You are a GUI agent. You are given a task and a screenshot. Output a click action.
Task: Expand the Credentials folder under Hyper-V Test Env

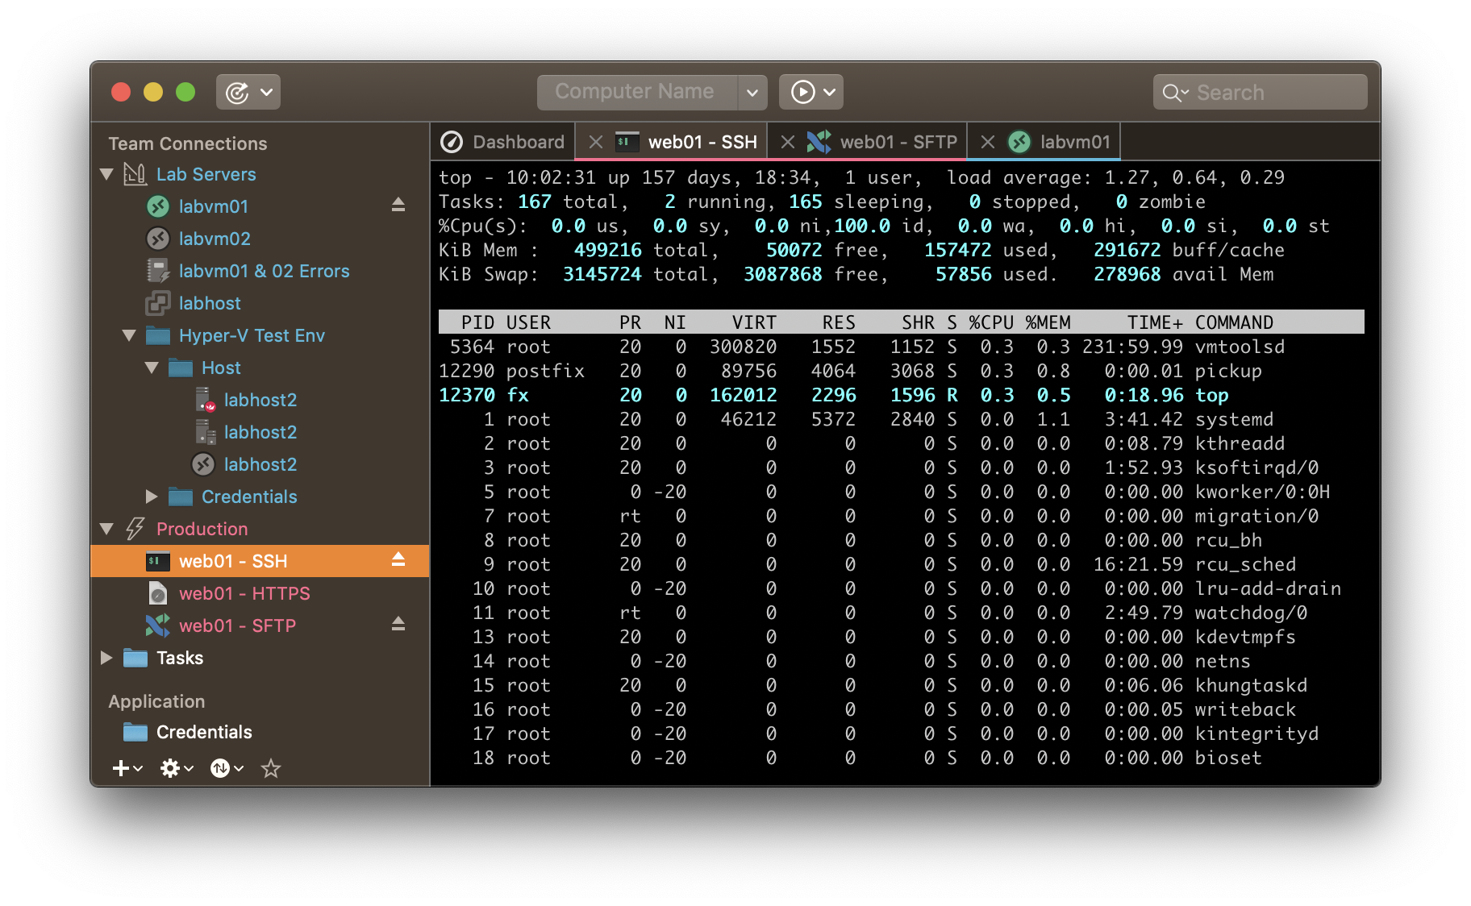point(152,497)
